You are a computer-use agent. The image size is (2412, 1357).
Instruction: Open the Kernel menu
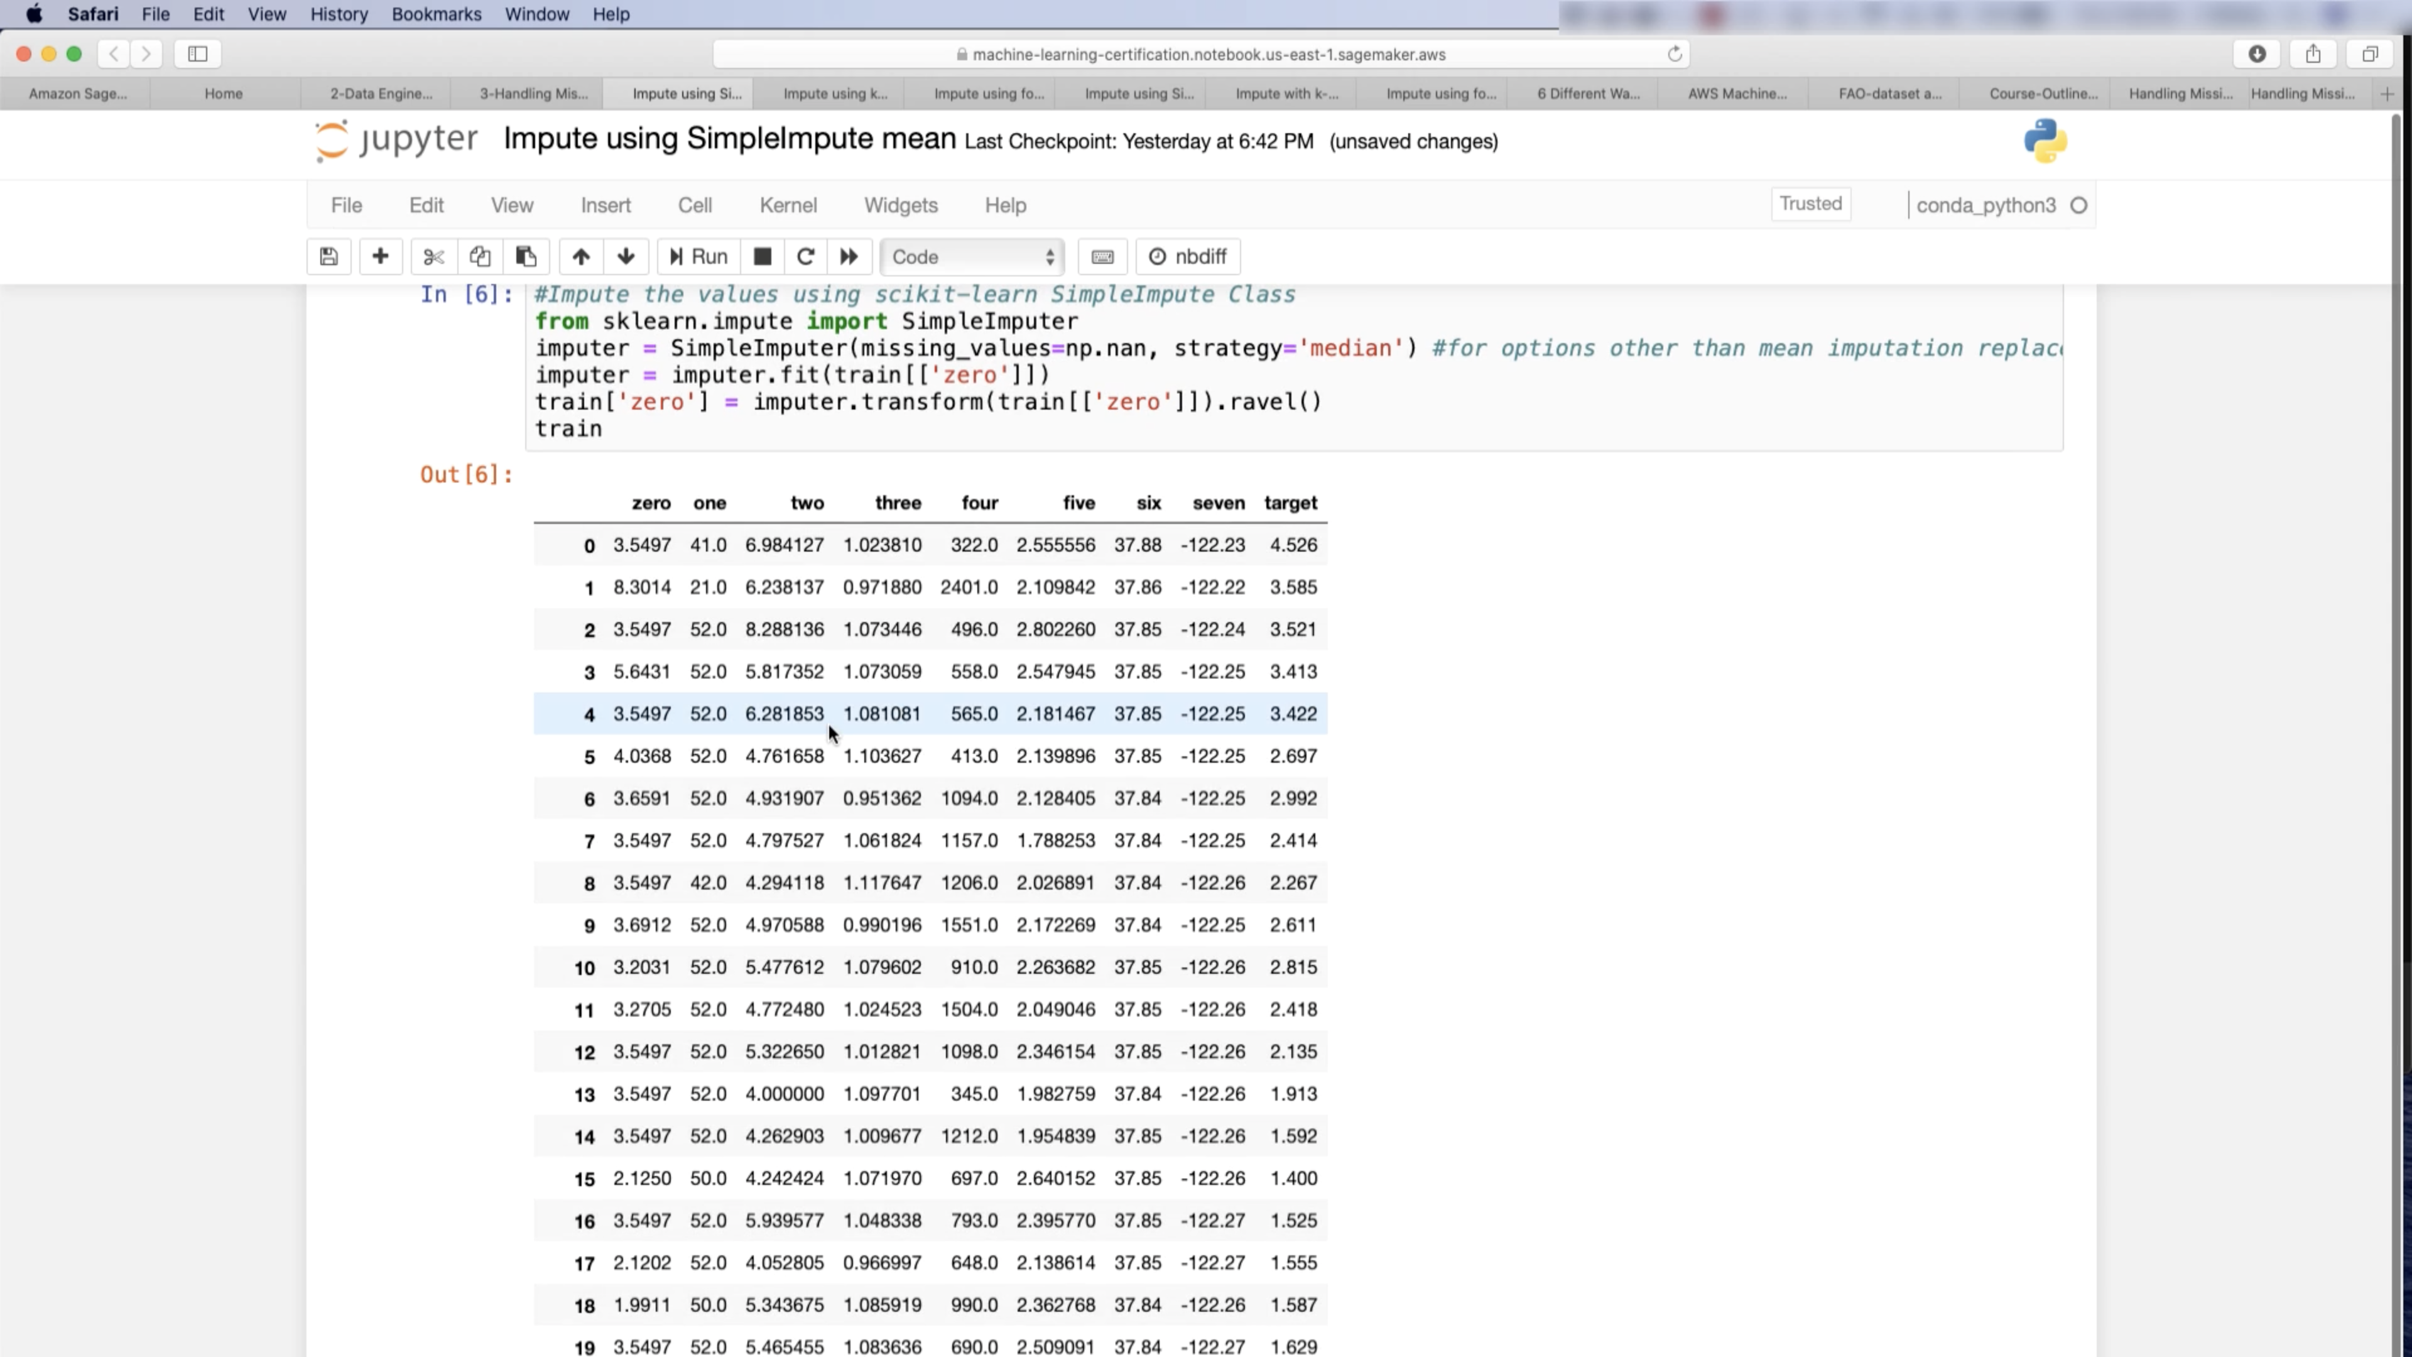coord(788,205)
